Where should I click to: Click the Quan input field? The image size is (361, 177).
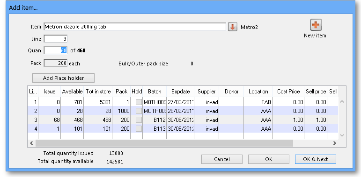pyautogui.click(x=56, y=50)
